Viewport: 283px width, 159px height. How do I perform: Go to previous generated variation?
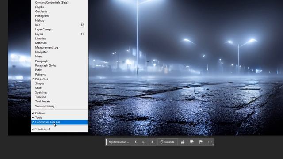point(136,142)
